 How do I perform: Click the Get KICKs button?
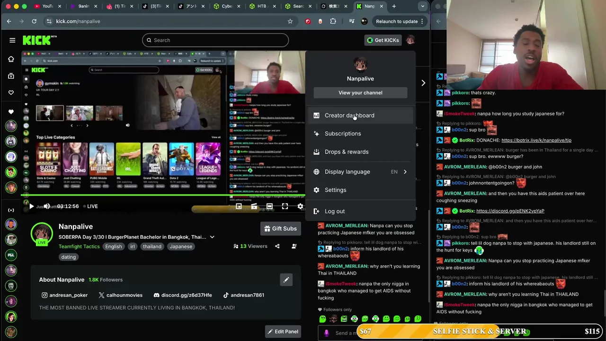(383, 40)
